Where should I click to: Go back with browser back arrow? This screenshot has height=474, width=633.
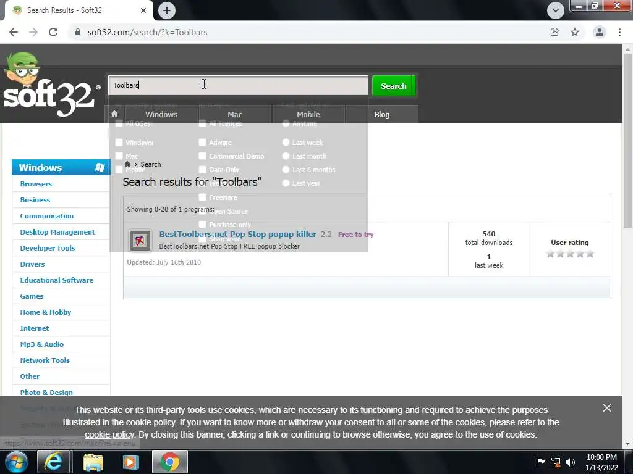14,32
